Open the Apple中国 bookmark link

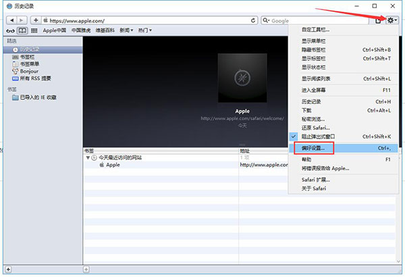(55, 30)
